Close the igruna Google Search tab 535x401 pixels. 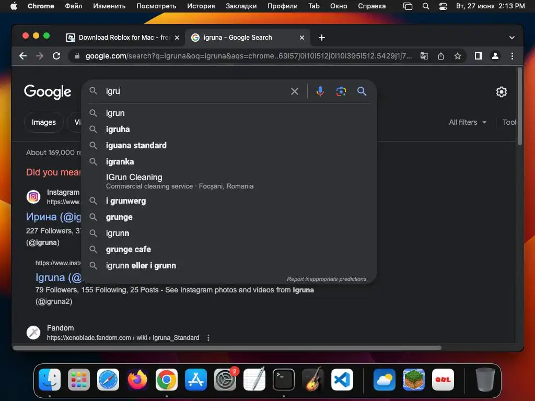301,38
